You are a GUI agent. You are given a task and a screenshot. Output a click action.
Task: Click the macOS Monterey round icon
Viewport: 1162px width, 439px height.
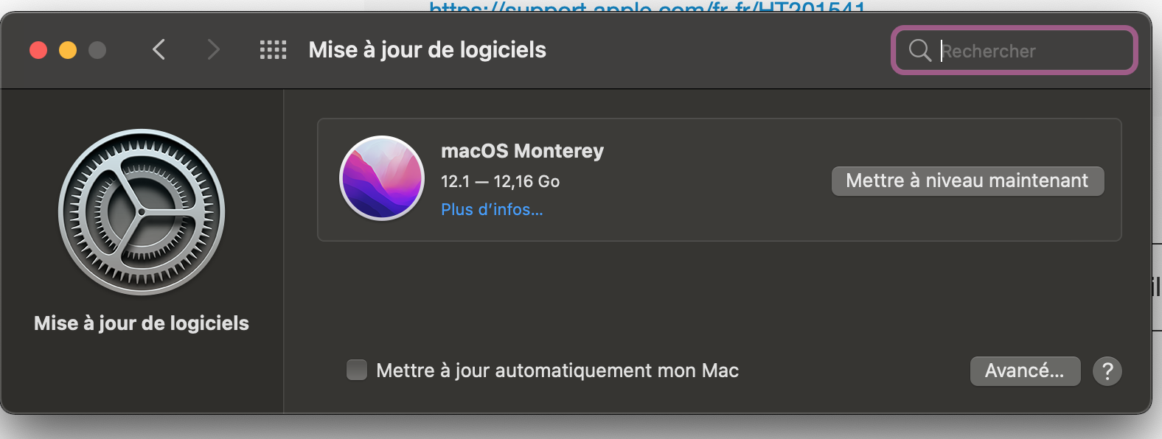[x=382, y=178]
